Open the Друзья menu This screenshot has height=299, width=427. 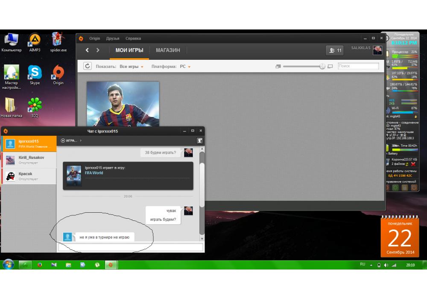click(113, 38)
